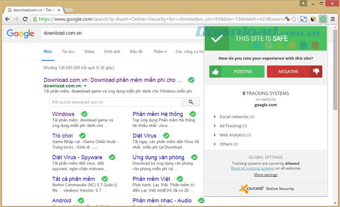Expand Ad Tracking (0) category
340x207 pixels.
point(231,126)
